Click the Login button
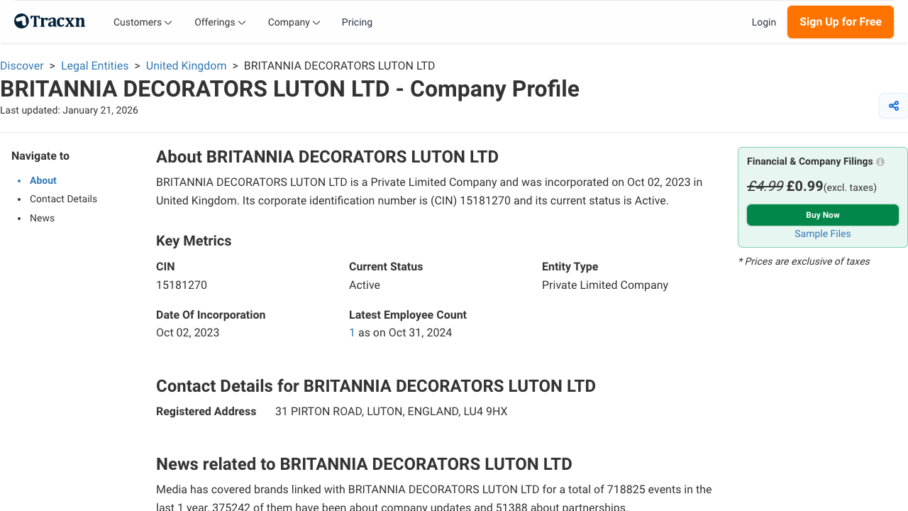Viewport: 908px width, 511px height. 764,22
